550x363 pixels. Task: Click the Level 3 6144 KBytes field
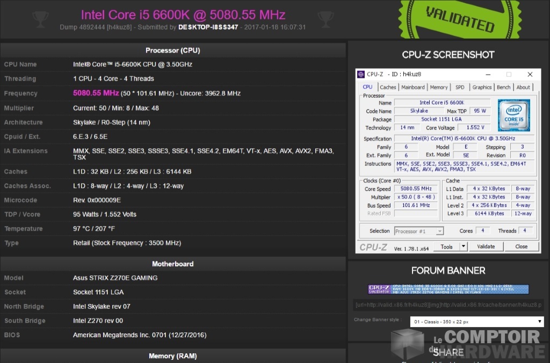(489, 214)
